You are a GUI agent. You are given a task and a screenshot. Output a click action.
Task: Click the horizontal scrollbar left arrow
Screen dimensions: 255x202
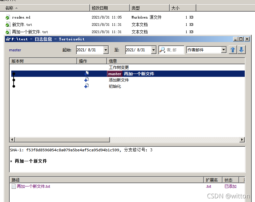pyautogui.click(x=12, y=139)
